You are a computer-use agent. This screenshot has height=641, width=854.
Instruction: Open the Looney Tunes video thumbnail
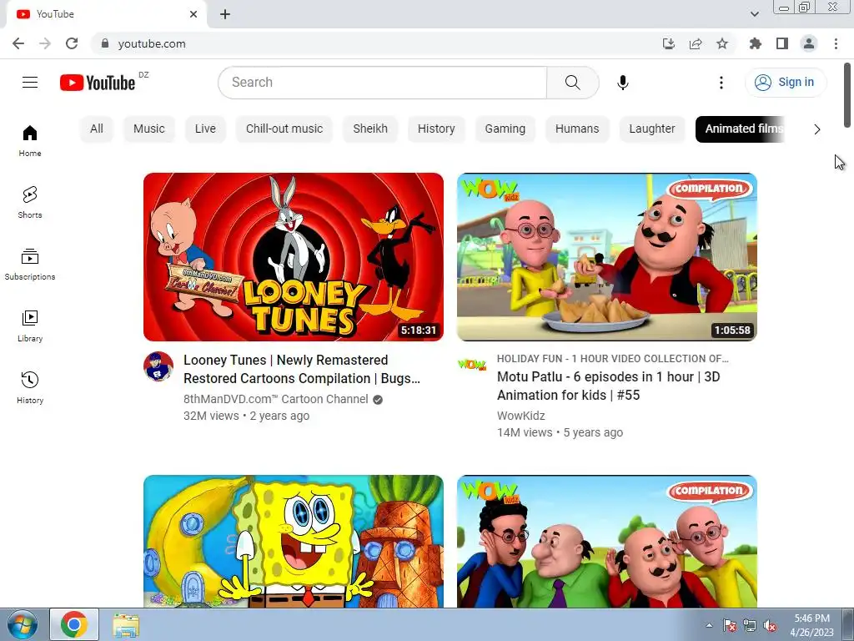tap(294, 257)
